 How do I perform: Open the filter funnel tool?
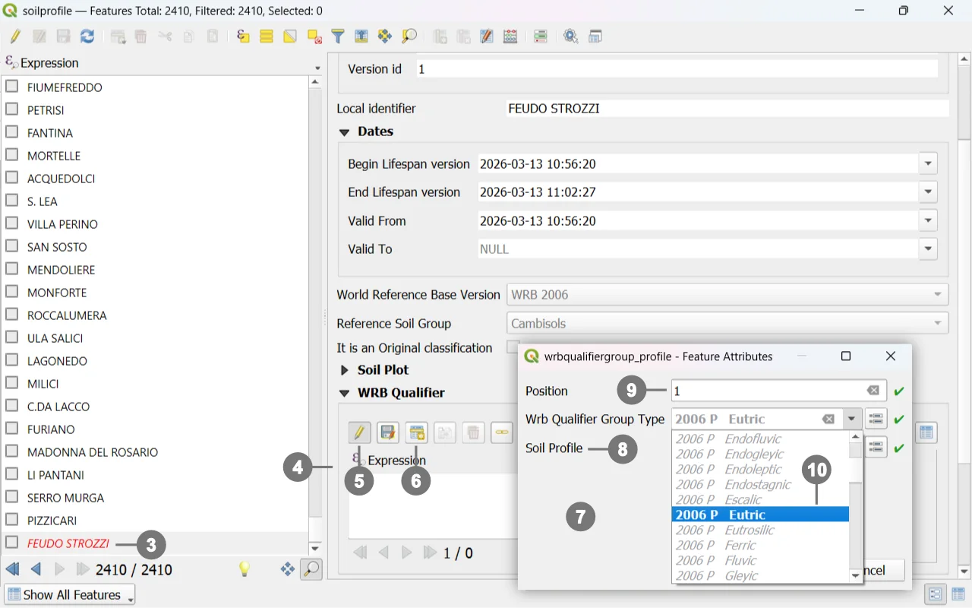pyautogui.click(x=338, y=36)
